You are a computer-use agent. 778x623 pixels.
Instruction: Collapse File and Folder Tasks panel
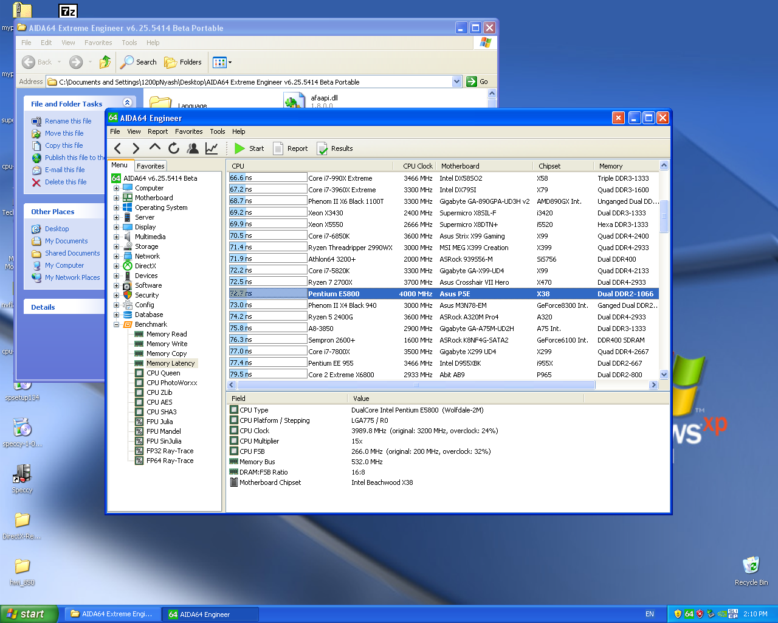point(127,103)
